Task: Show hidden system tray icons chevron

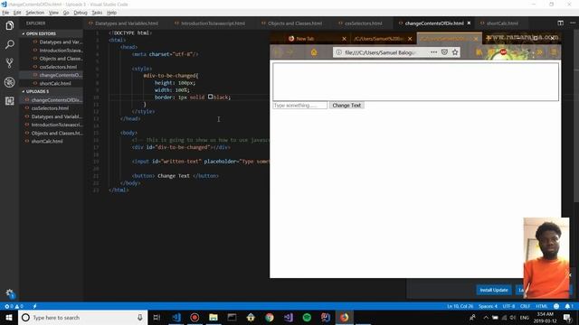Action: (x=486, y=317)
